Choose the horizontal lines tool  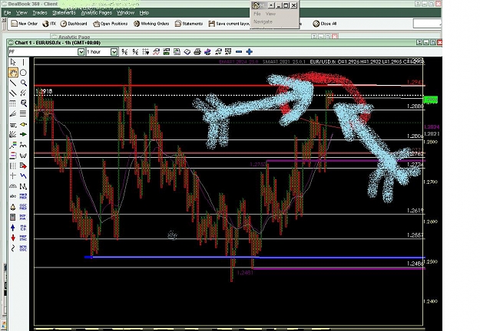pyautogui.click(x=23, y=114)
